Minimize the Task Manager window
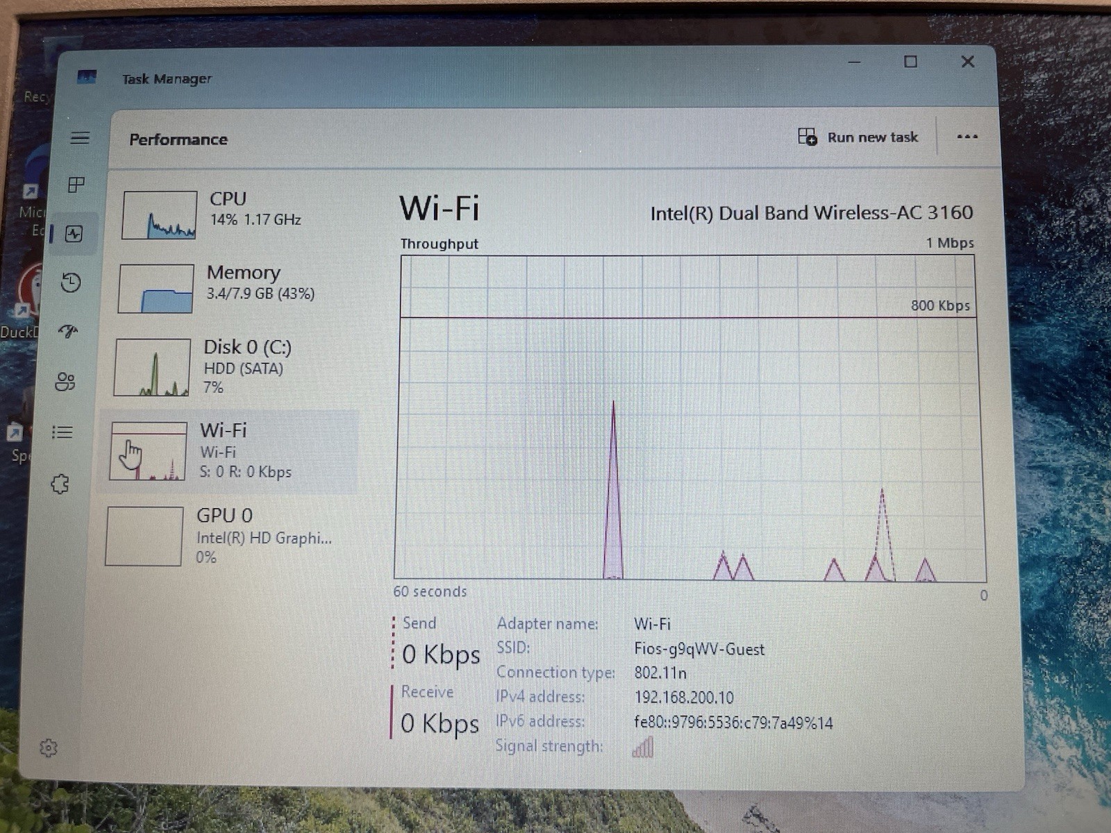 coord(855,62)
